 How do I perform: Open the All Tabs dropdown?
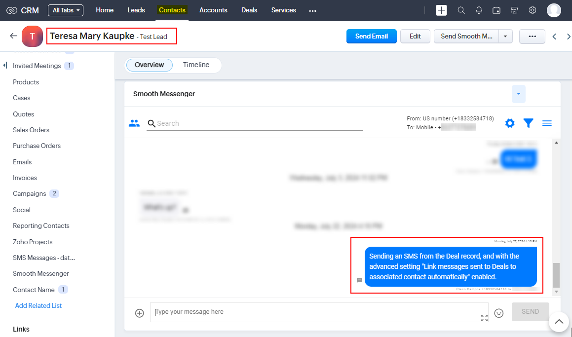tap(66, 10)
